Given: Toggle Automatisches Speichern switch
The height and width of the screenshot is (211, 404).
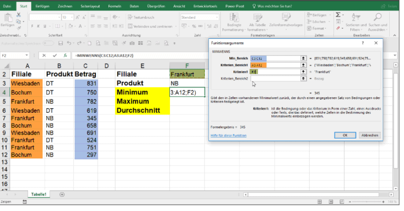Looking at the screenshot, I should click(x=48, y=43).
